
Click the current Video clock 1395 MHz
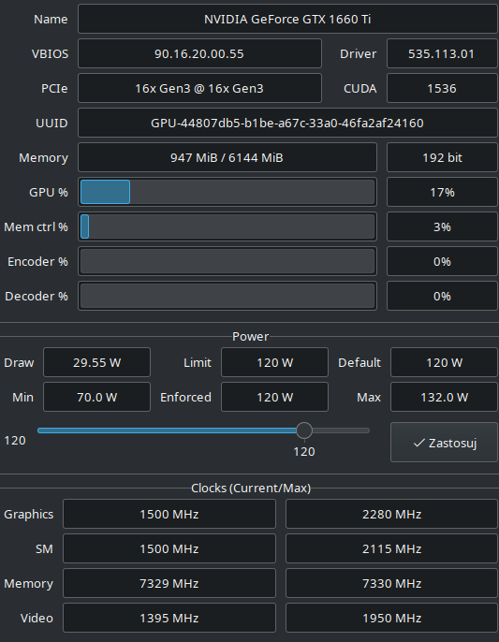(169, 618)
